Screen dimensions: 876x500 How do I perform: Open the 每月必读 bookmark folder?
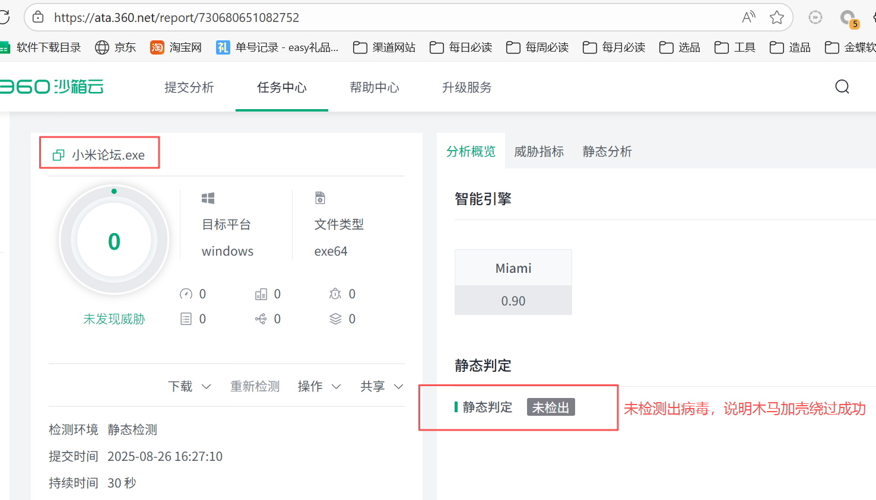(614, 47)
